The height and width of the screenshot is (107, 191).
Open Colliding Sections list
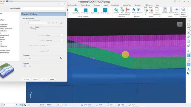point(127,11)
